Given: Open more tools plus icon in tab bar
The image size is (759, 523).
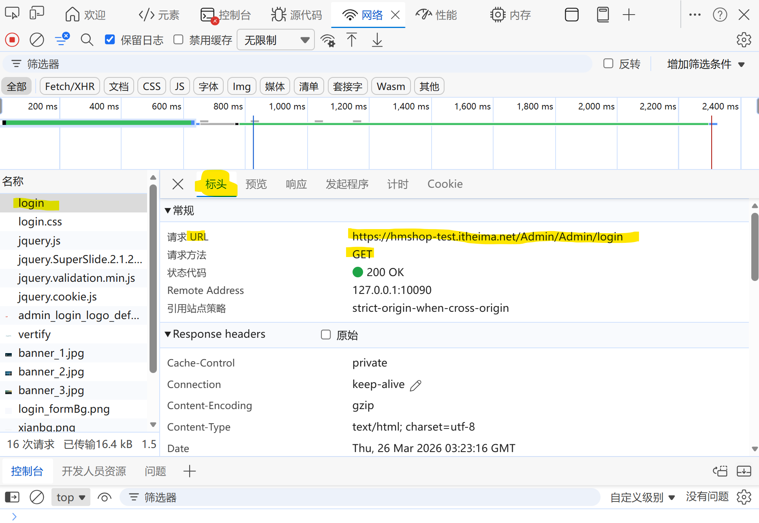Looking at the screenshot, I should point(629,15).
